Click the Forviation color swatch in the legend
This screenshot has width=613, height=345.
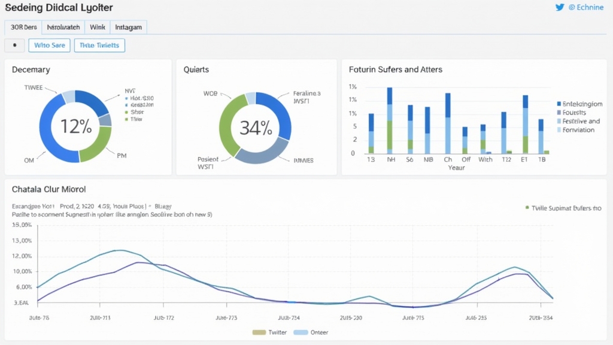coord(560,130)
